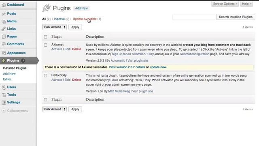Toggle select-all checkbox in table header
The image size is (259, 146).
point(46,37)
